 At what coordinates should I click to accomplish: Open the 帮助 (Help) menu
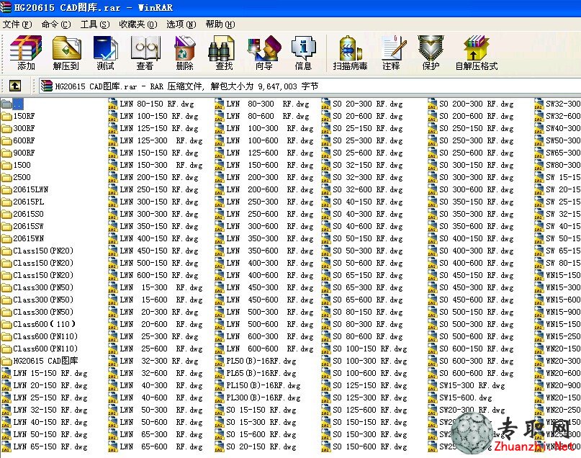tap(220, 24)
